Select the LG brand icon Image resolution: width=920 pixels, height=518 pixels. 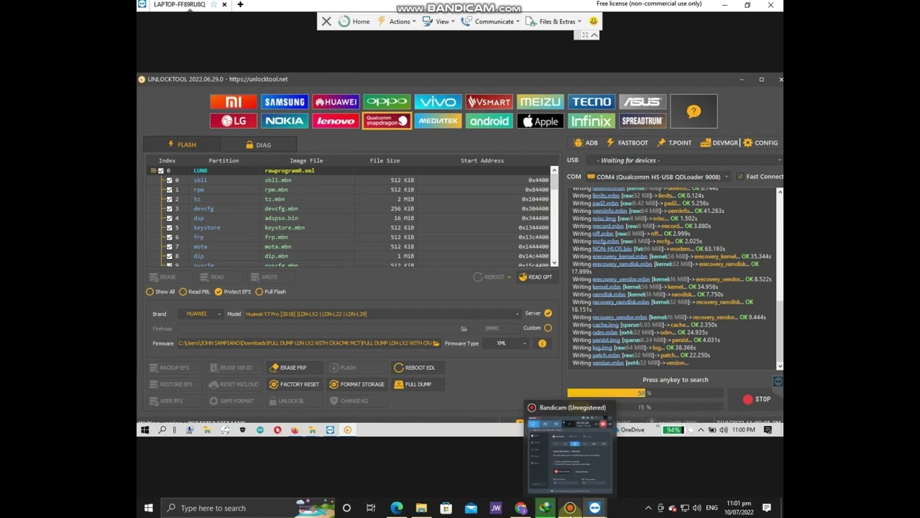[x=233, y=121]
